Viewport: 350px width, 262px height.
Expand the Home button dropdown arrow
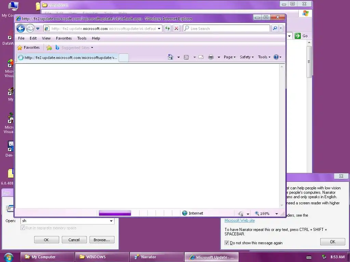[x=178, y=57]
